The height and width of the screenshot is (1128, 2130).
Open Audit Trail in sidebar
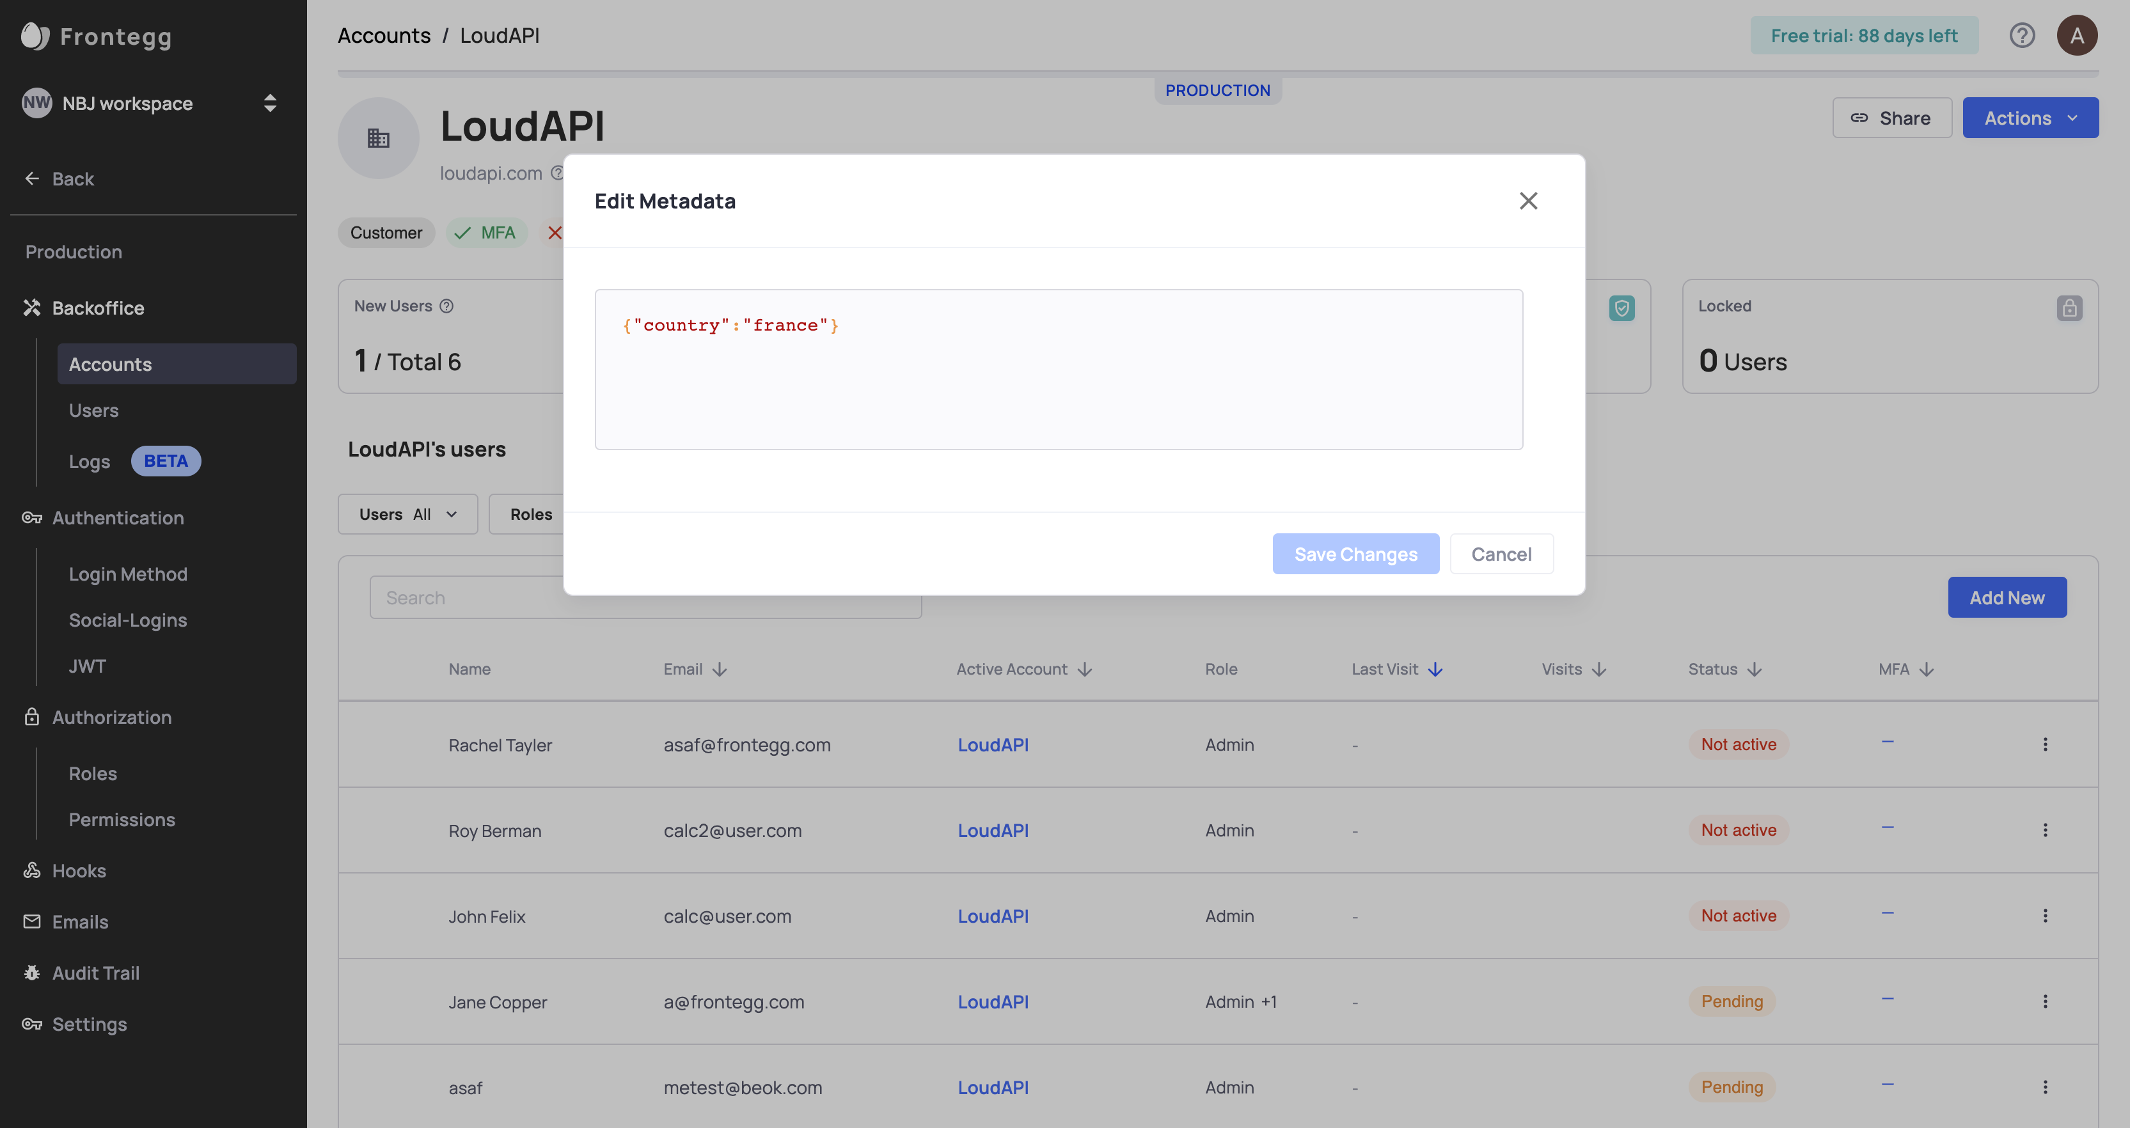pos(95,973)
